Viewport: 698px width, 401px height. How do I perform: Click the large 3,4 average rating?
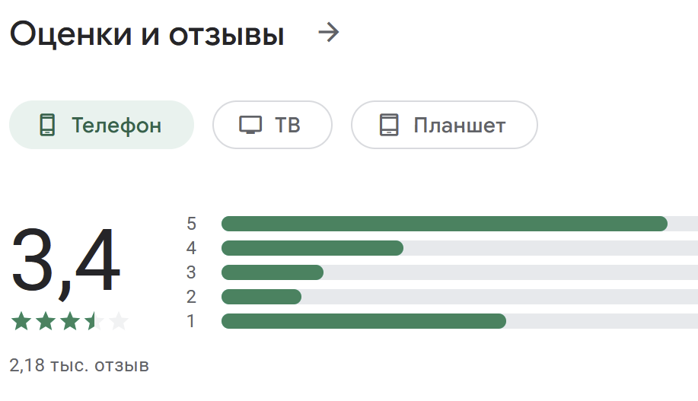tap(66, 261)
